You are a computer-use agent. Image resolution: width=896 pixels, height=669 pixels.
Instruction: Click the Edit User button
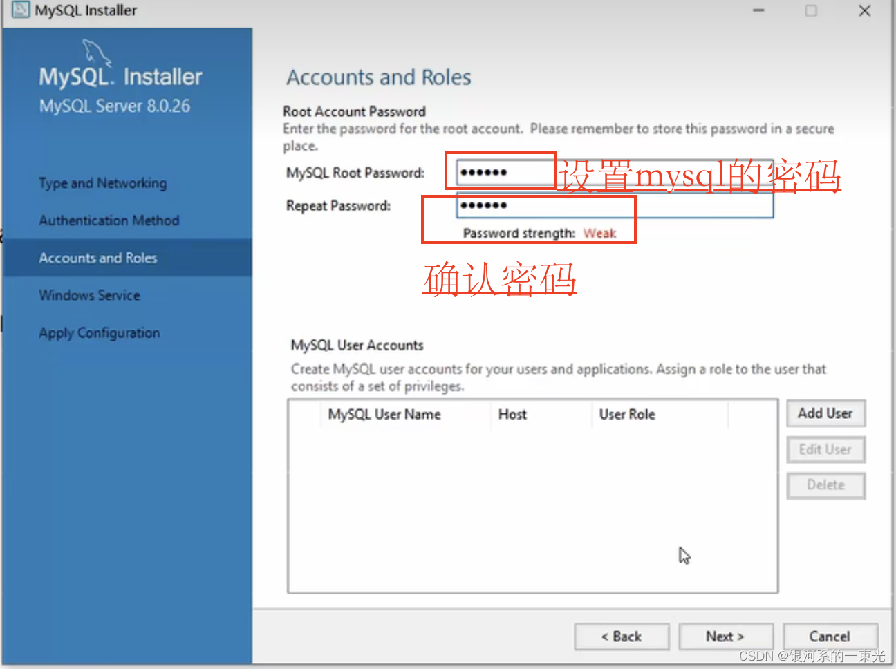click(825, 449)
